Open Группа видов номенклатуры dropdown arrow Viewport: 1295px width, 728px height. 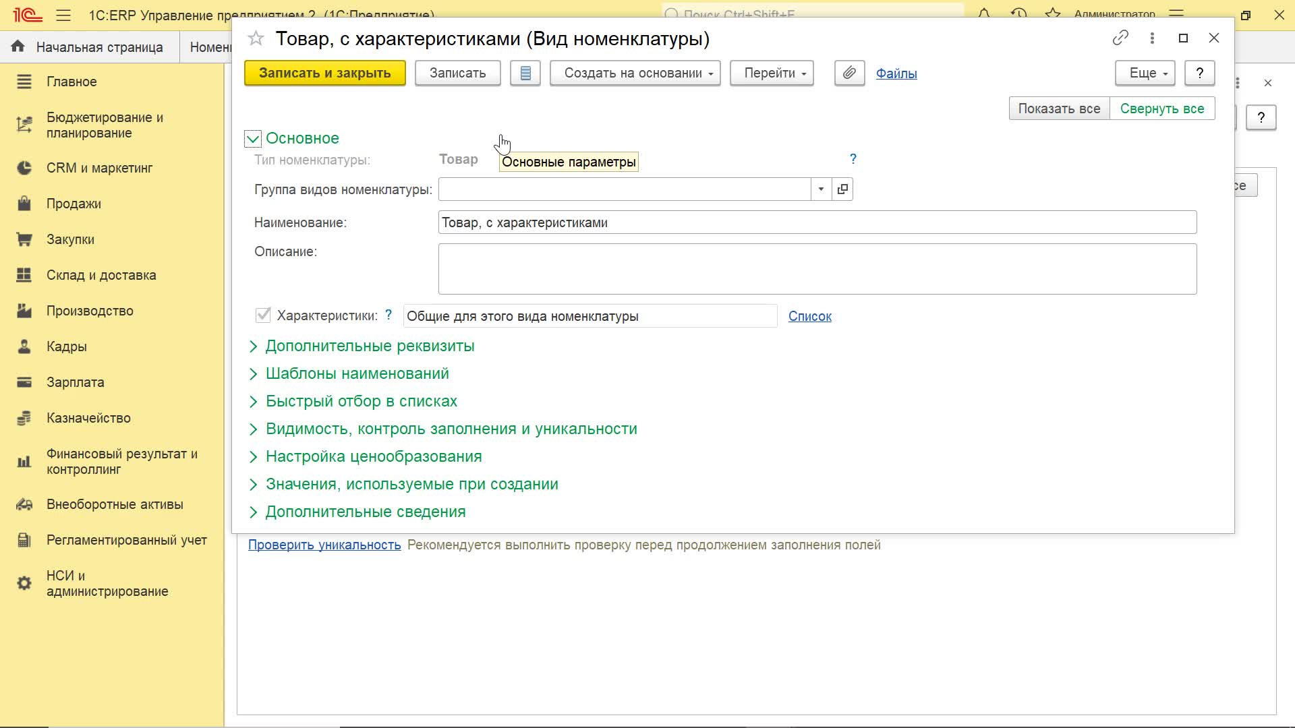pyautogui.click(x=821, y=189)
